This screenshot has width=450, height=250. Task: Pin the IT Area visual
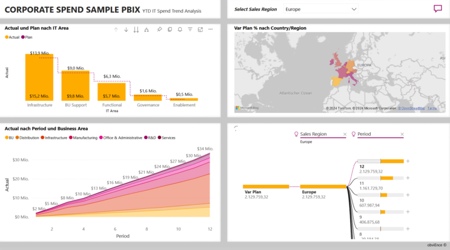click(x=159, y=30)
